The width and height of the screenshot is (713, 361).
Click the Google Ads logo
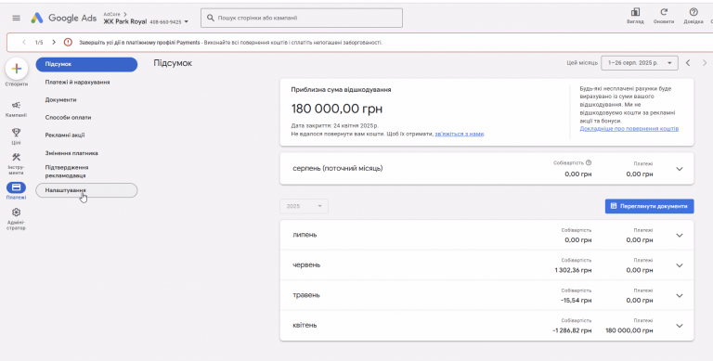click(63, 19)
